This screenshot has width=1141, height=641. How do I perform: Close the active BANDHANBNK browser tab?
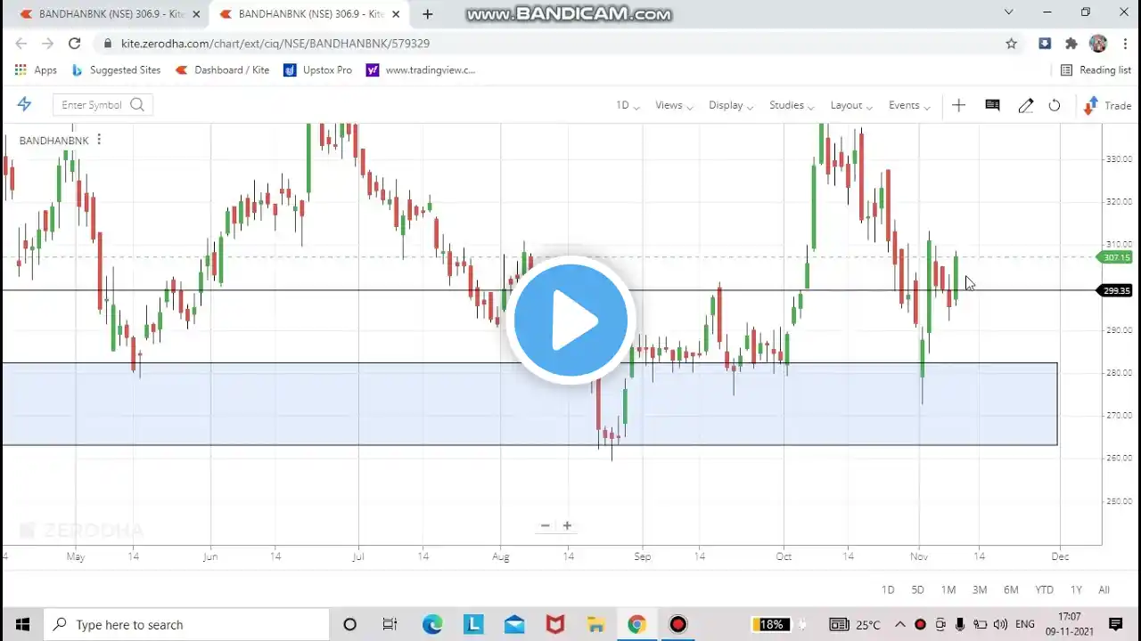click(x=396, y=14)
